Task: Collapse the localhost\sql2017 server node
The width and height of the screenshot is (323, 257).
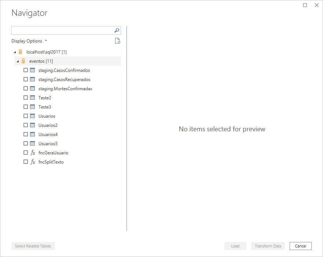Action: tap(15, 52)
